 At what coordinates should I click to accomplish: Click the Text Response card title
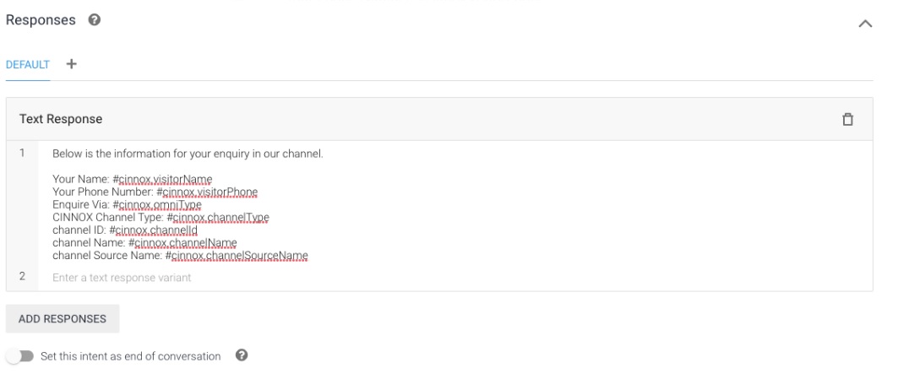click(x=61, y=119)
